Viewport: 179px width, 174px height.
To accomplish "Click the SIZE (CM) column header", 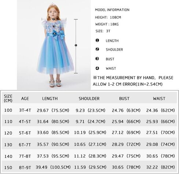I will pyautogui.click(x=8, y=98).
